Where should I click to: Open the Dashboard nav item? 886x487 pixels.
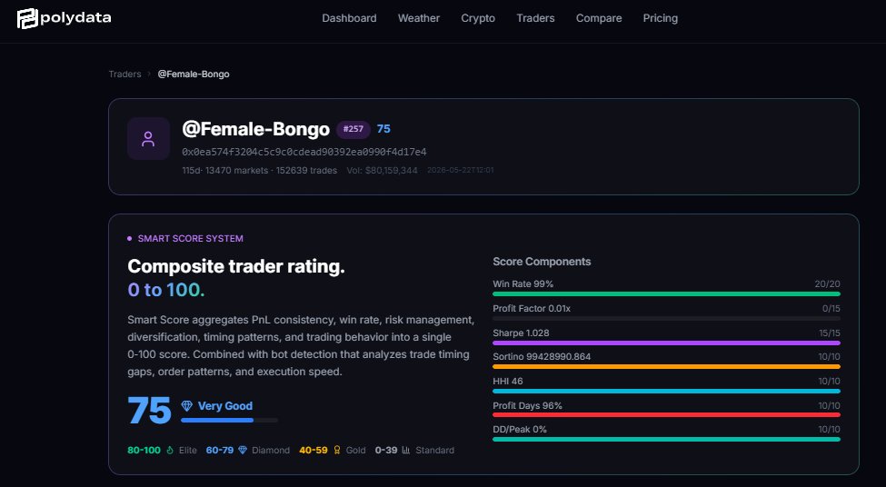[x=349, y=18]
